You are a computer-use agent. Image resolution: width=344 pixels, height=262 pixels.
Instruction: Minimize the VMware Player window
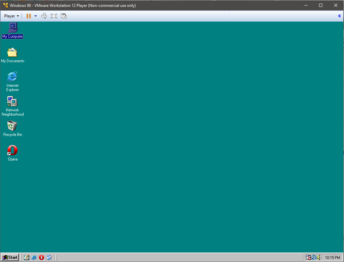pyautogui.click(x=306, y=5)
